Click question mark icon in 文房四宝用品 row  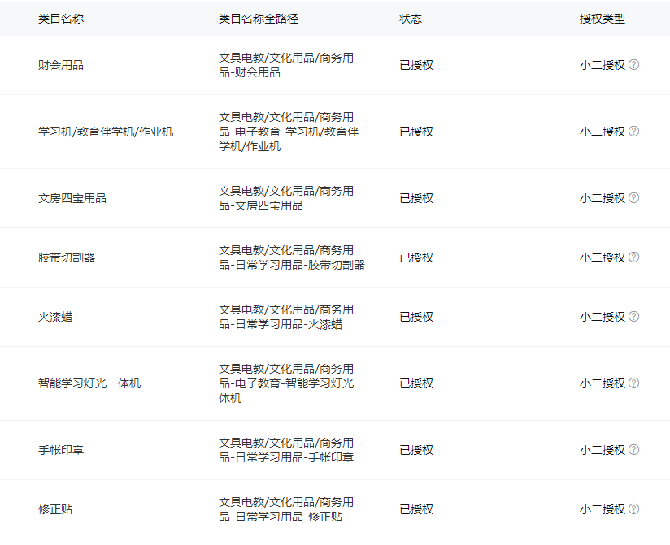coord(634,198)
